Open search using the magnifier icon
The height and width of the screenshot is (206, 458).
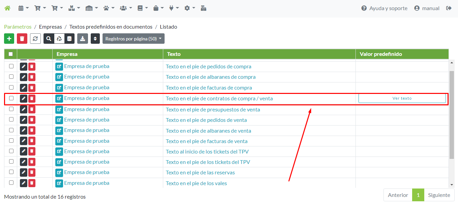pos(49,39)
